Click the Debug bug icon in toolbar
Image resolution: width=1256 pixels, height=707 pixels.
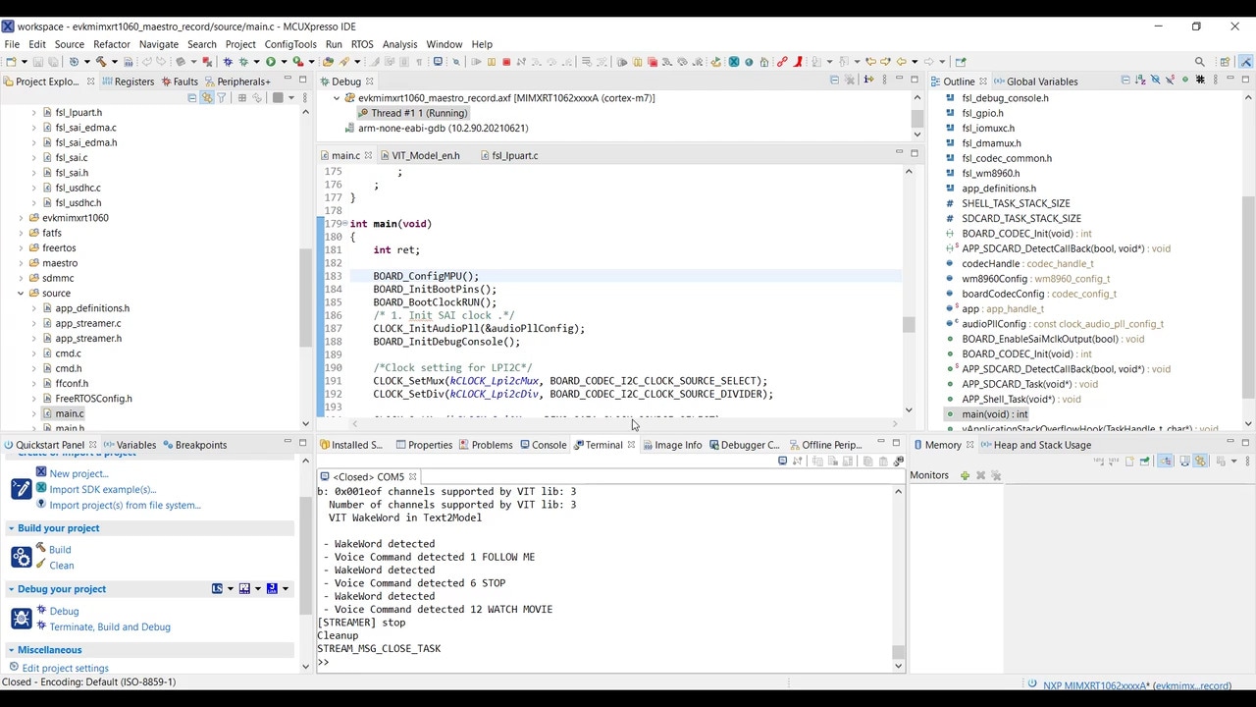pos(228,62)
